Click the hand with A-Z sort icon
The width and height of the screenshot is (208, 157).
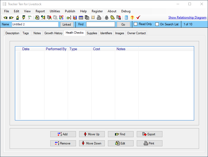coord(61,18)
